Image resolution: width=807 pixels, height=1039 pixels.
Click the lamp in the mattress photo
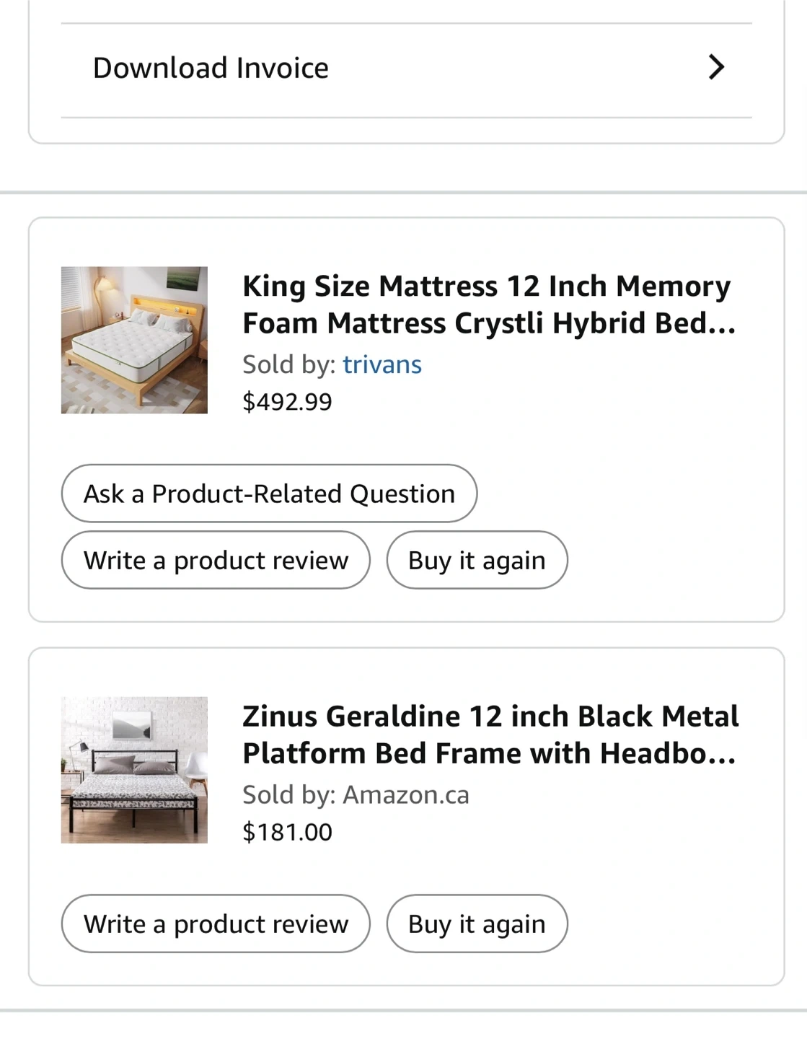(105, 287)
